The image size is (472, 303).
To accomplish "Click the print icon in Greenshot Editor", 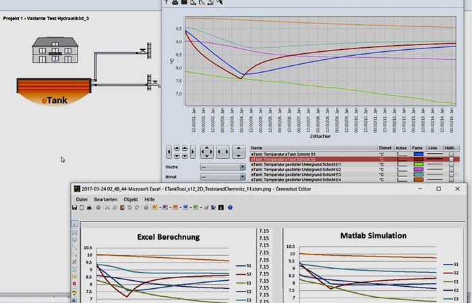I will pos(90,209).
